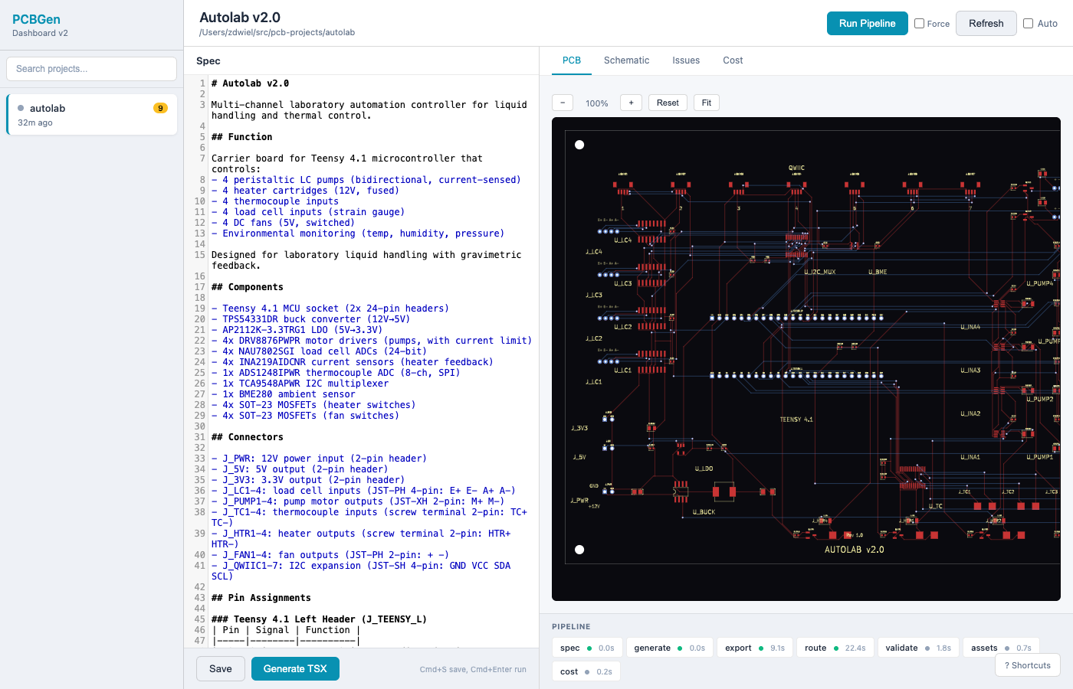This screenshot has width=1073, height=689.
Task: Open the Shortcuts help button
Action: click(1027, 665)
